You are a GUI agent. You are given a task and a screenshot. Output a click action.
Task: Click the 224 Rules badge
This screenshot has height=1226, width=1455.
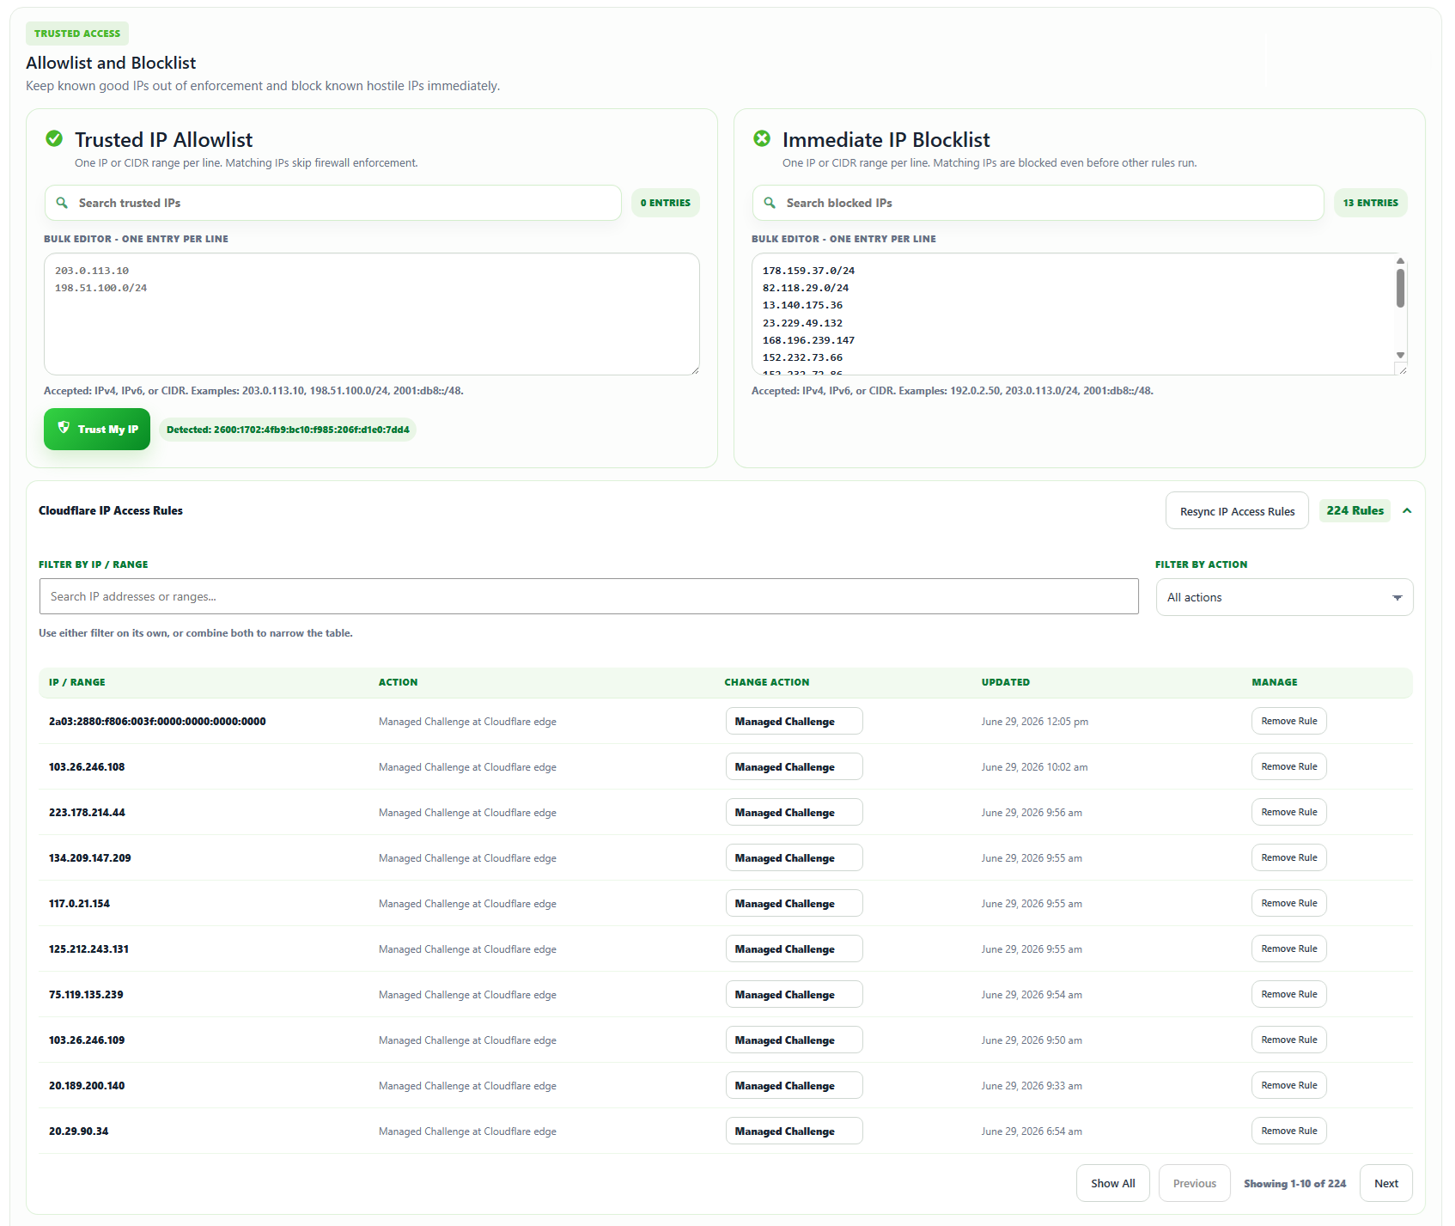pos(1355,510)
